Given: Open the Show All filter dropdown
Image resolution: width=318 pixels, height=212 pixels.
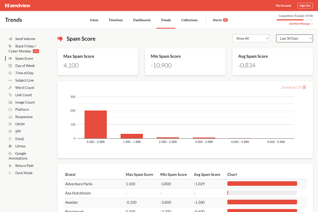Looking at the screenshot, I should 250,38.
